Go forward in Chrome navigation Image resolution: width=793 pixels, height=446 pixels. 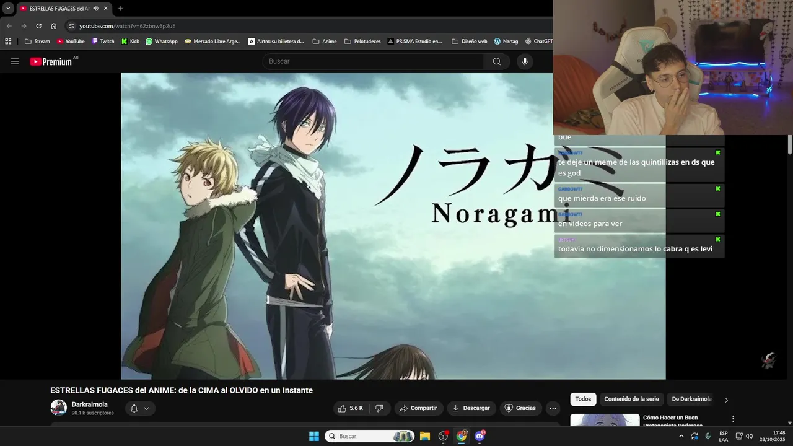pyautogui.click(x=24, y=26)
